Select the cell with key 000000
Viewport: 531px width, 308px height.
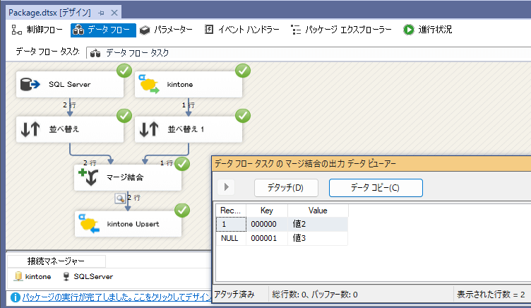pyautogui.click(x=267, y=224)
